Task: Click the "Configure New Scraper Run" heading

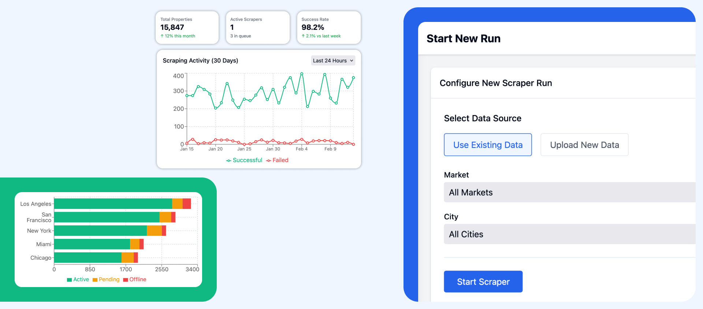Action: 496,83
